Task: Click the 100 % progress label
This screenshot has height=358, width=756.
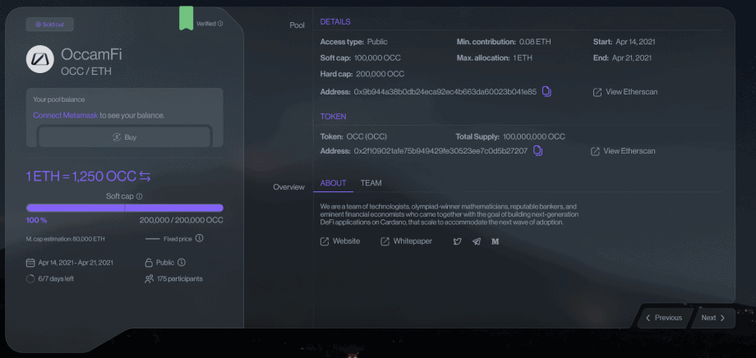Action: click(37, 220)
